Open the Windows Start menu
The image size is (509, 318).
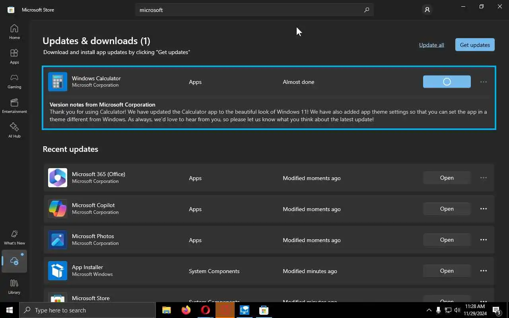coord(10,310)
